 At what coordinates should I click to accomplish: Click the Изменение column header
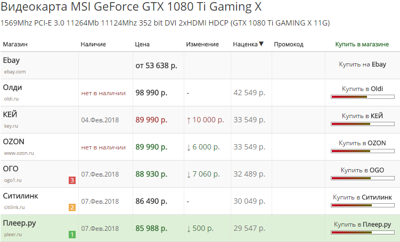tap(202, 44)
